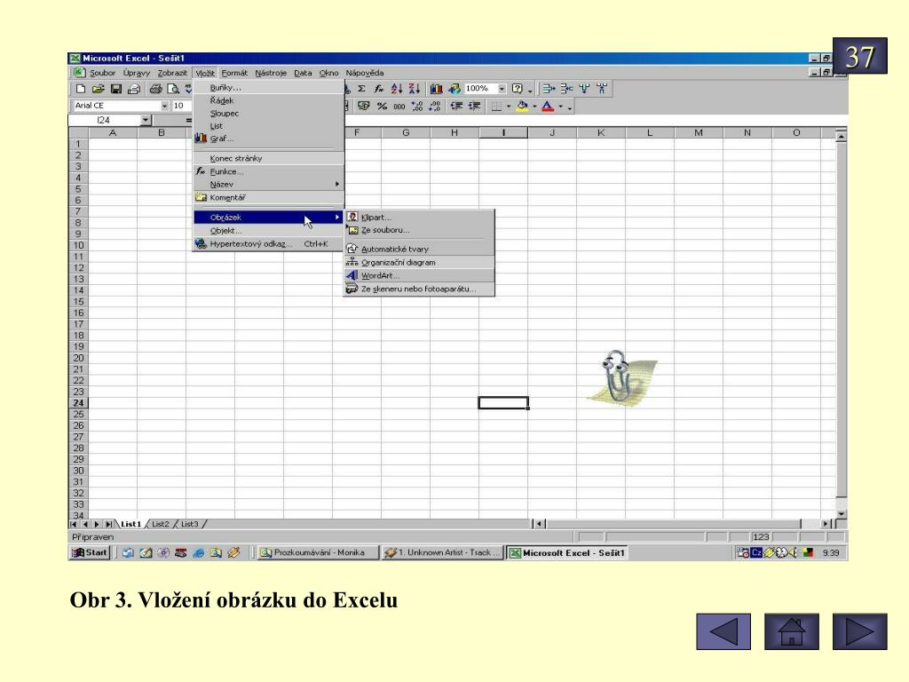909x682 pixels.
Task: Choose Komentář menu entry
Action: 268,198
